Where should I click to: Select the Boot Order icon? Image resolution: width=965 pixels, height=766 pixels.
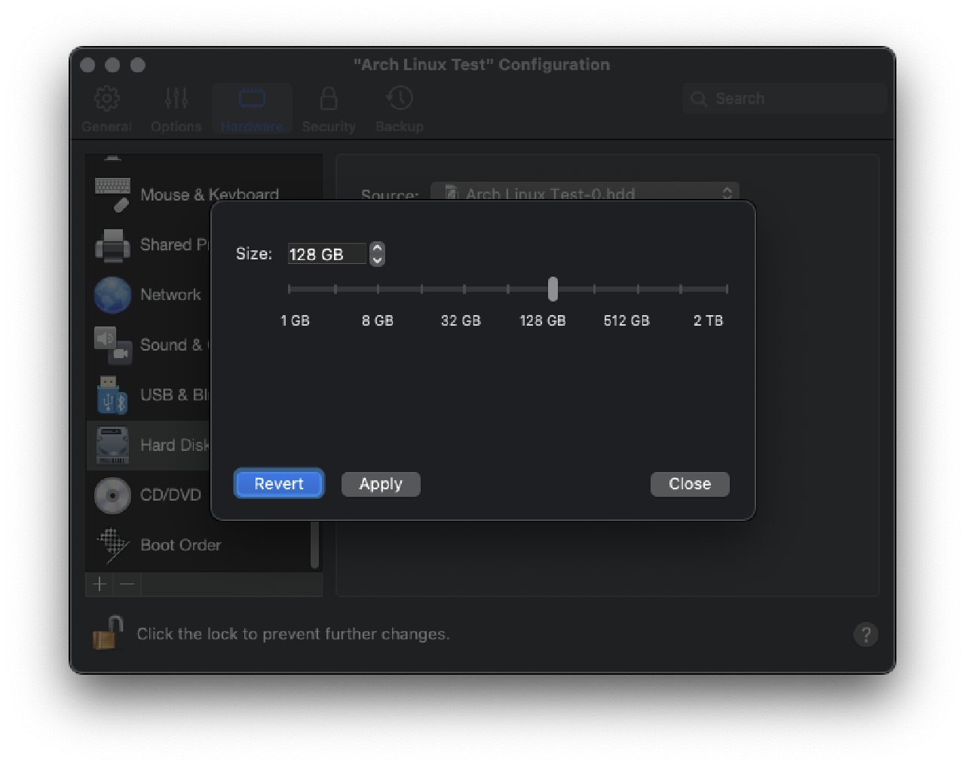click(112, 545)
